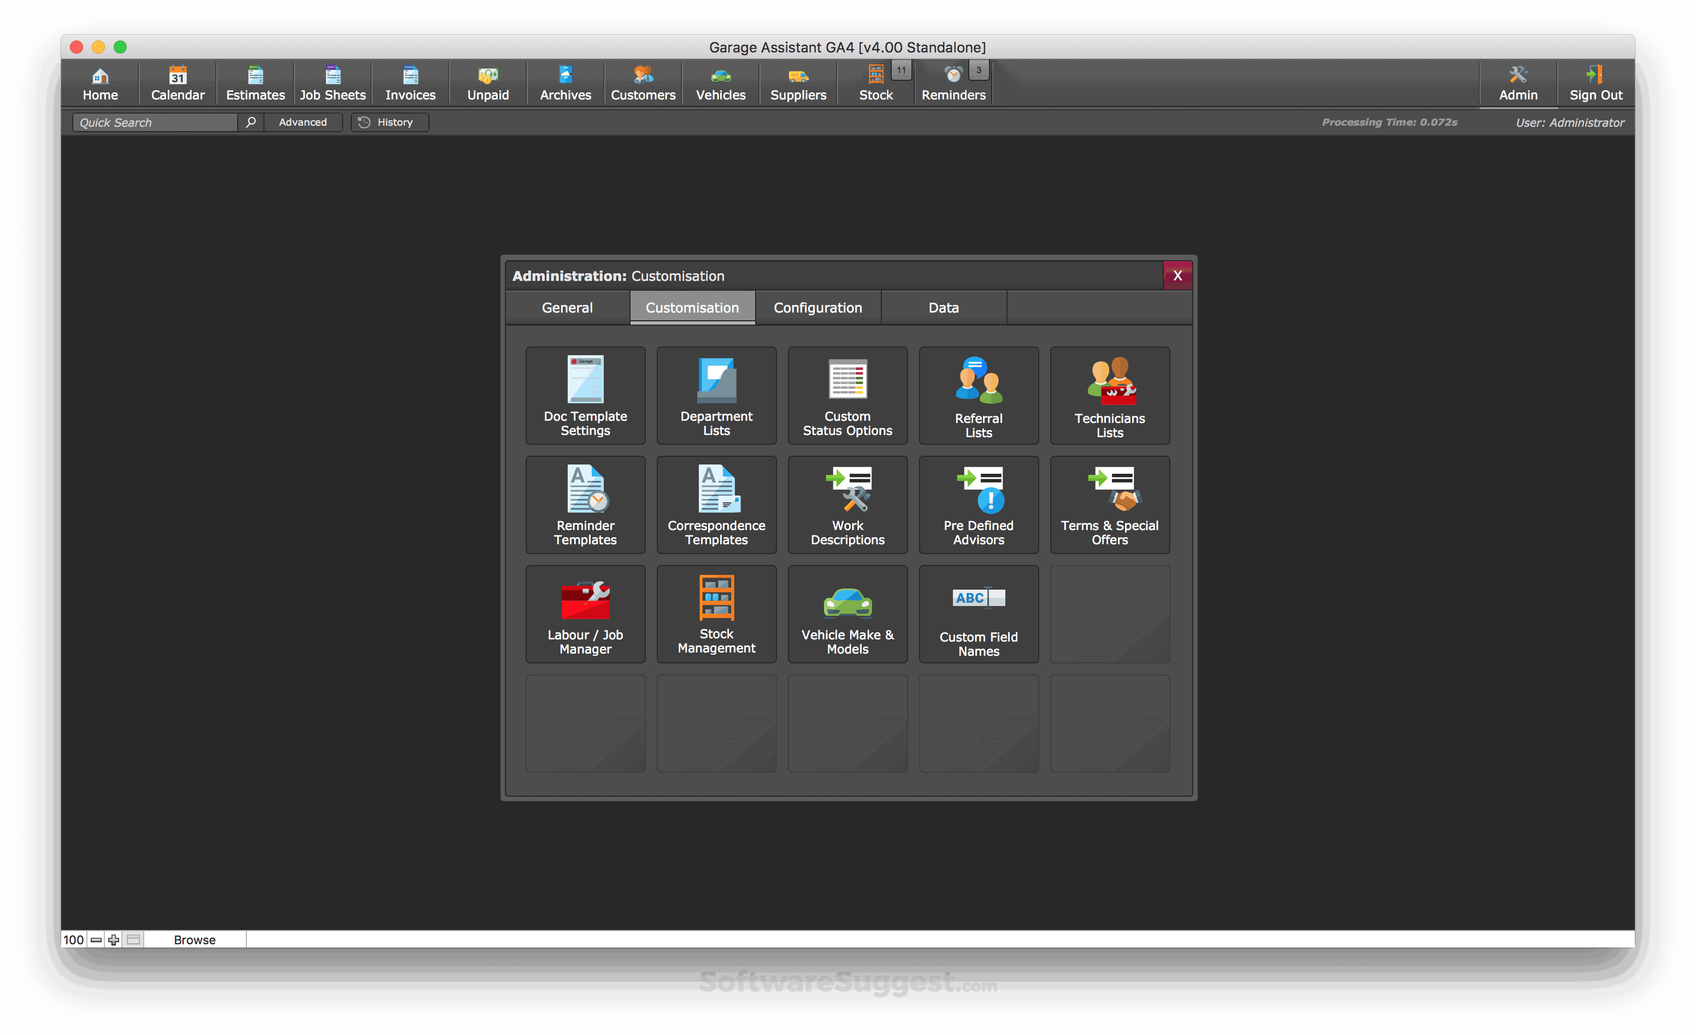
Task: Open Vehicle Make & Models
Action: click(847, 614)
